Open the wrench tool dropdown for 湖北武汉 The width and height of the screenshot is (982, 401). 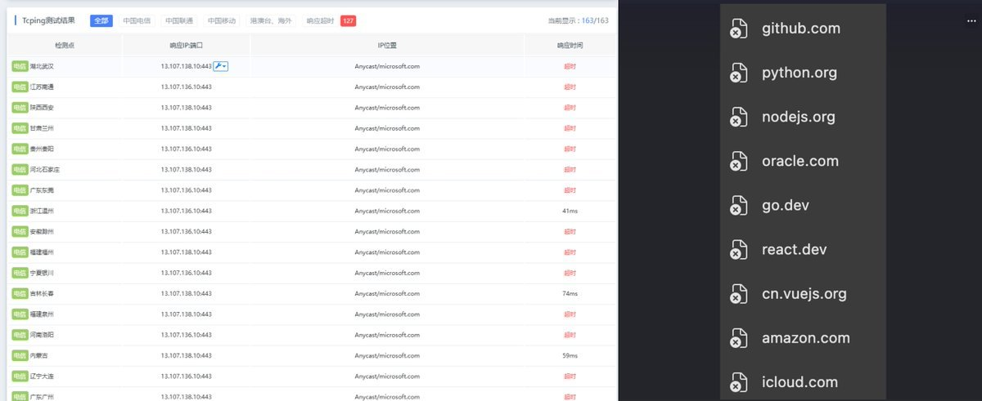click(x=221, y=66)
